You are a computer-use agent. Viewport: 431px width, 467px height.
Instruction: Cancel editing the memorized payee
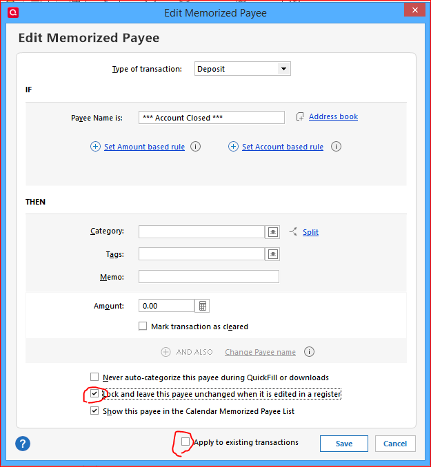point(395,444)
